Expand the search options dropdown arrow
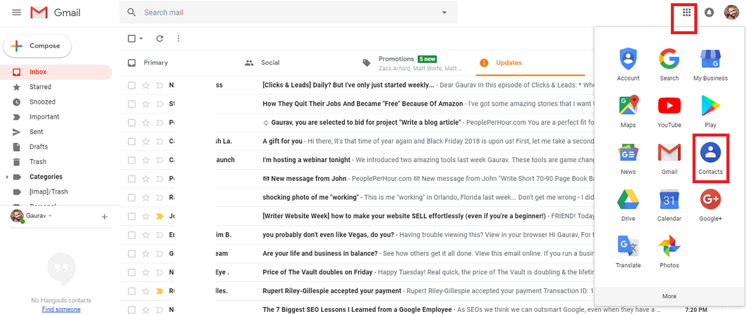The image size is (746, 315). point(444,12)
